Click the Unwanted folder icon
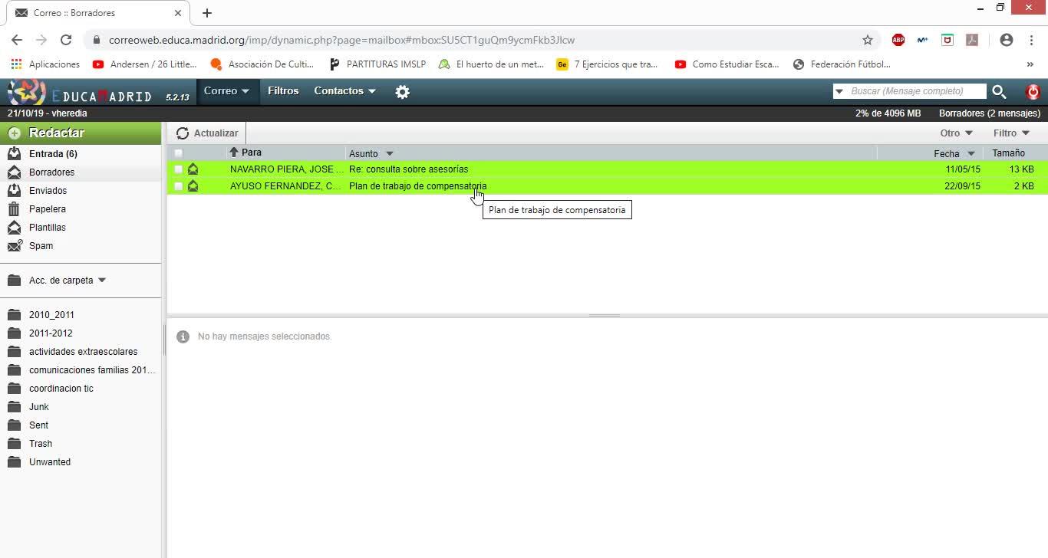 tap(14, 461)
